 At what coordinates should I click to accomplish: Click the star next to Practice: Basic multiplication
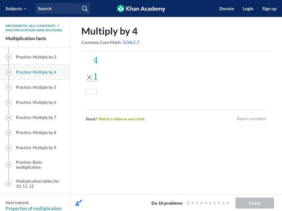click(x=8, y=165)
